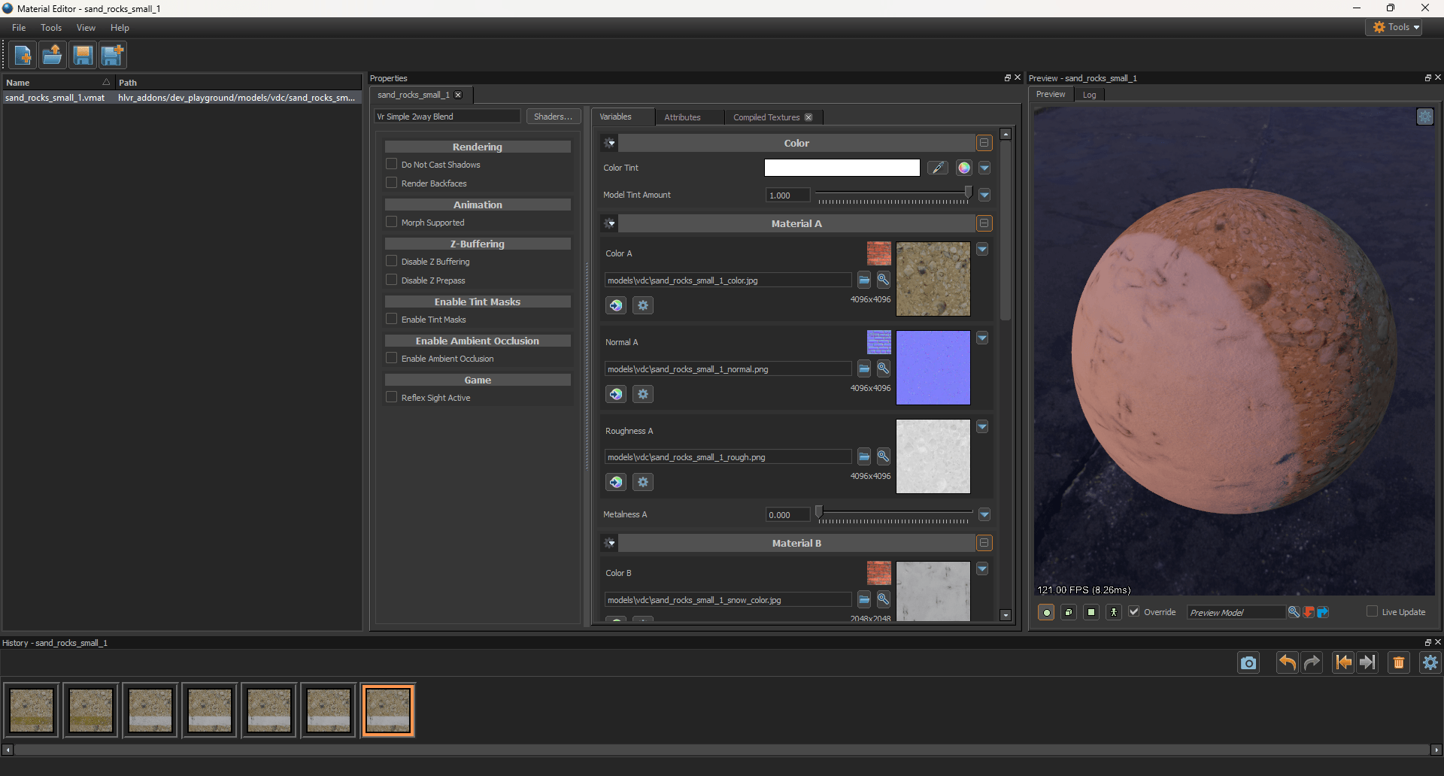Screen dimensions: 1444x776
Task: Collapse the Material A section
Action: click(984, 223)
